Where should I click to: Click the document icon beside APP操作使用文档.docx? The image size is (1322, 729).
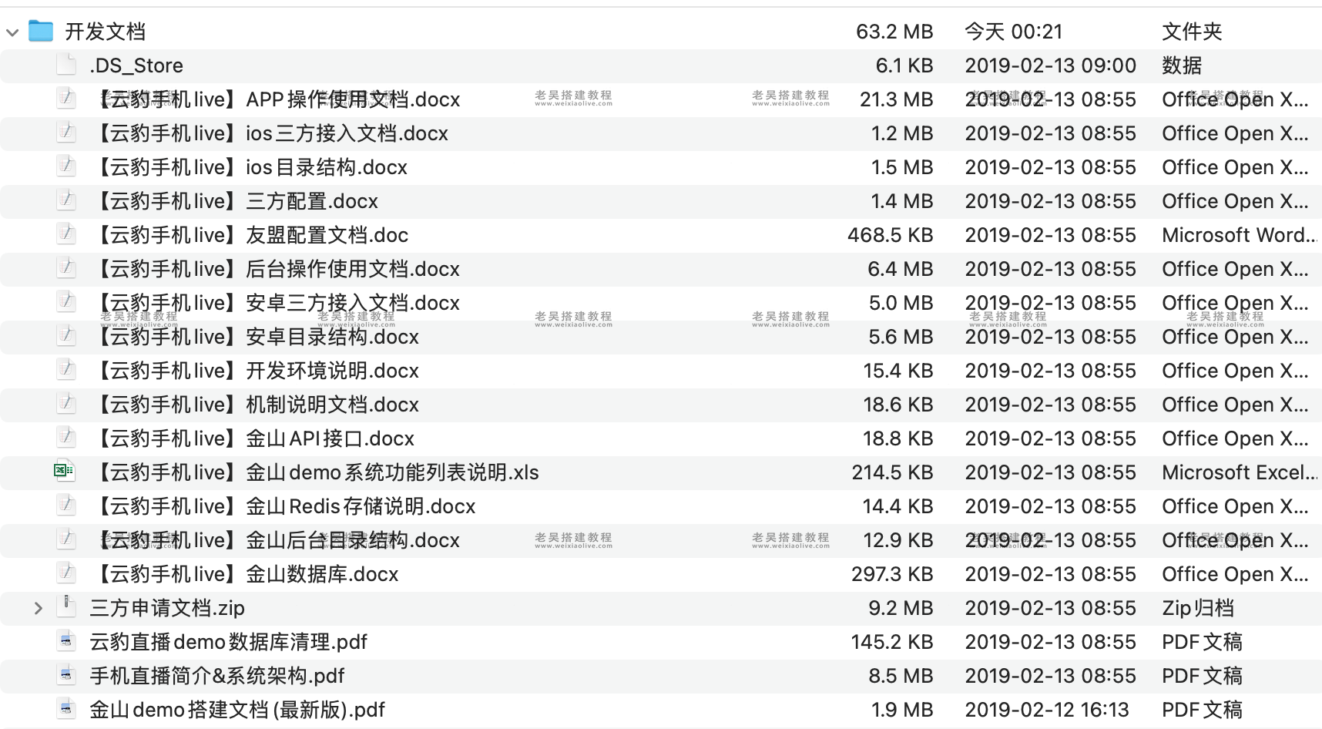point(65,99)
